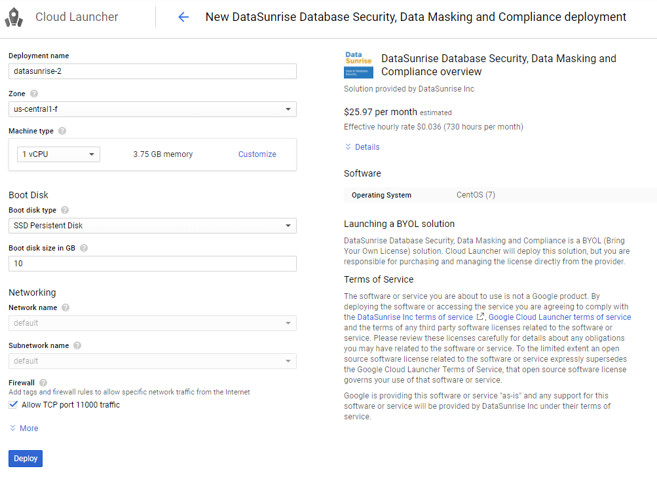Image resolution: width=657 pixels, height=490 pixels.
Task: Open the SSD Persistent Disk dropdown
Action: point(153,226)
